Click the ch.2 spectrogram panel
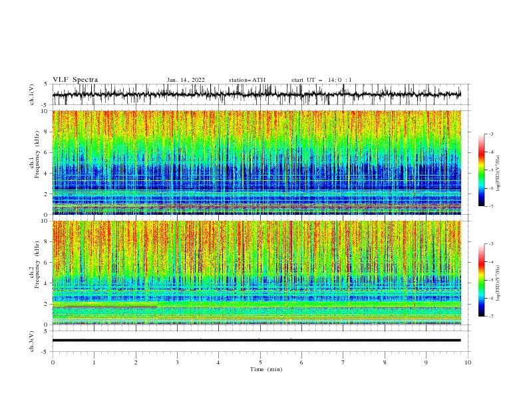The image size is (527, 407). (256, 273)
